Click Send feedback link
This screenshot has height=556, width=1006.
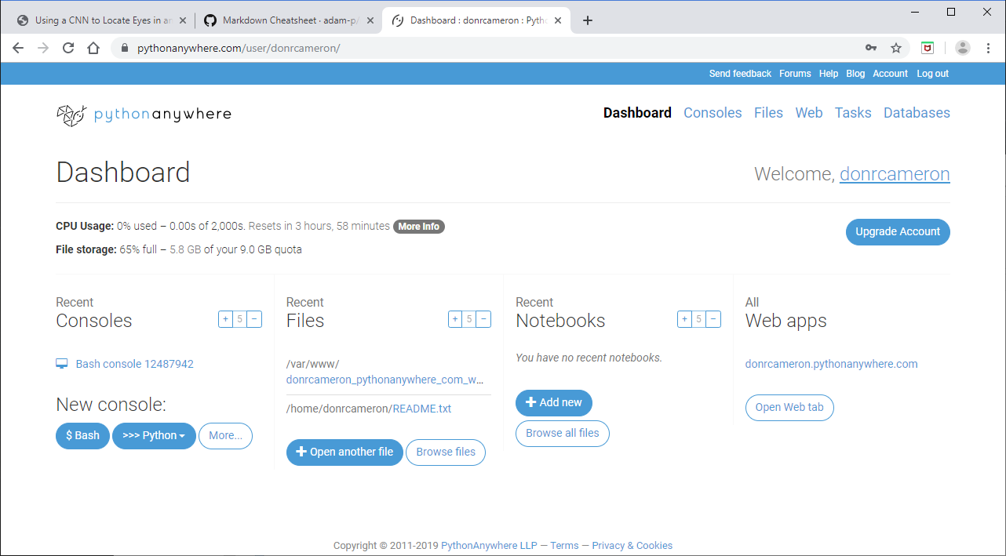point(740,74)
